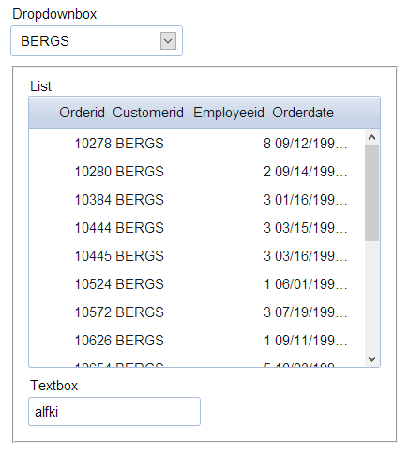Open the BERGS dropdown arrow
The width and height of the screenshot is (408, 457).
click(168, 41)
